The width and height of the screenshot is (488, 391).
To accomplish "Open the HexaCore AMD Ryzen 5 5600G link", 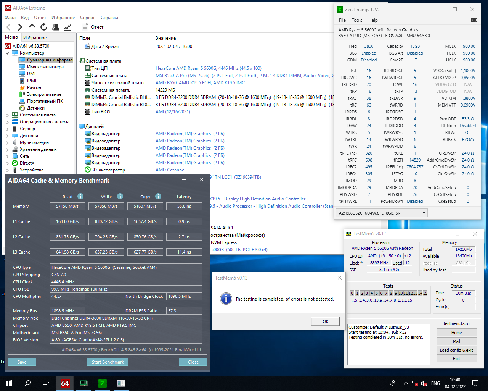I will 209,68.
